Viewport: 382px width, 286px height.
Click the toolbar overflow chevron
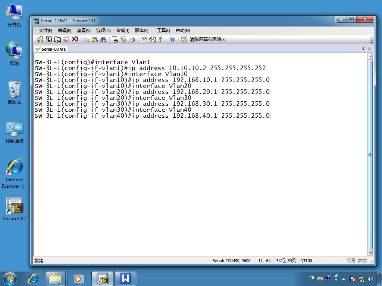click(x=372, y=41)
